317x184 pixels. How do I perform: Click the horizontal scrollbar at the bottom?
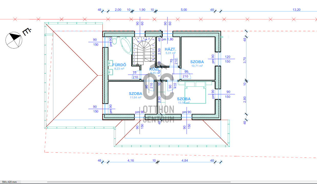[x=179, y=182]
